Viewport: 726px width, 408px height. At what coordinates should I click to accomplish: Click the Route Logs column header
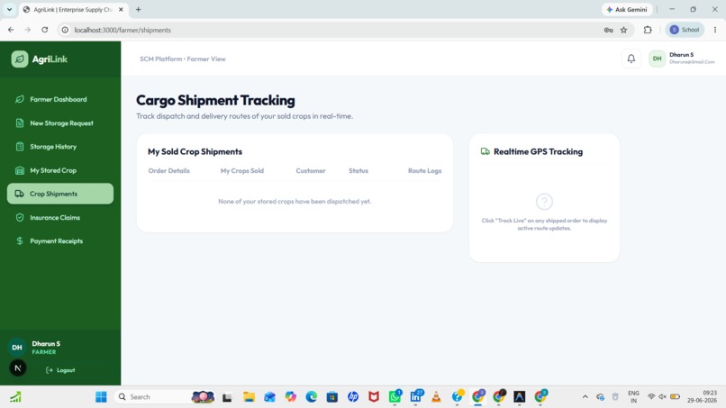[x=424, y=170]
